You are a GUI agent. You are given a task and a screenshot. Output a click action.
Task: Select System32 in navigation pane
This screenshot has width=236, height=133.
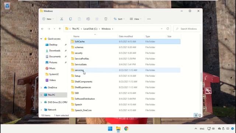click(x=54, y=74)
